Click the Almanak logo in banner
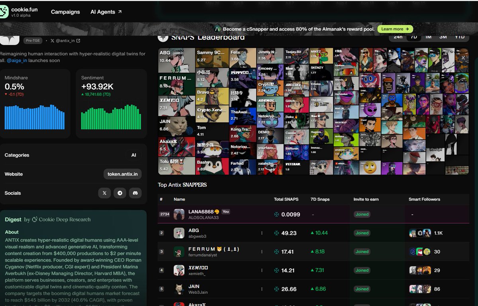The height and width of the screenshot is (306, 478). tap(218, 29)
